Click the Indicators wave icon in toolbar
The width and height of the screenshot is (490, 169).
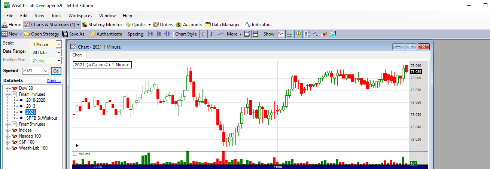point(247,25)
